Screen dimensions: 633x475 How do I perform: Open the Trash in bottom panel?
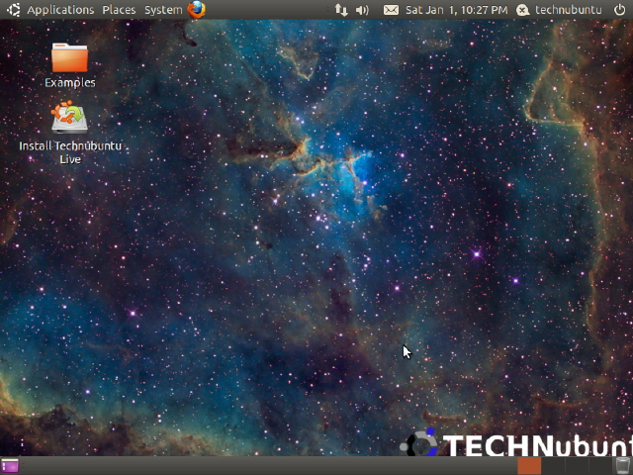623,466
